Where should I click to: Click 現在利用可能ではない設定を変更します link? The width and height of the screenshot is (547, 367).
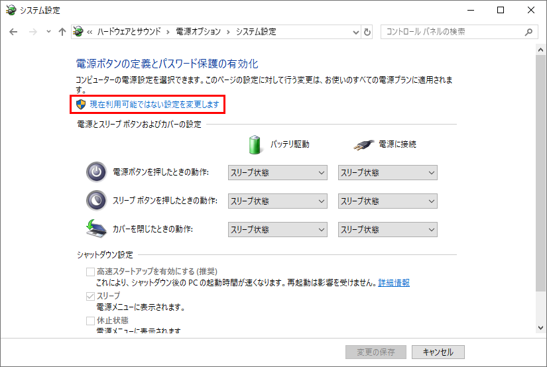154,104
